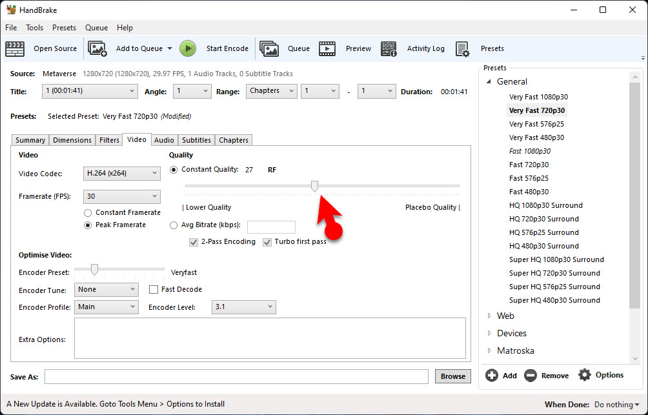Select the Constant Quality radio button
The height and width of the screenshot is (415, 648).
[174, 170]
